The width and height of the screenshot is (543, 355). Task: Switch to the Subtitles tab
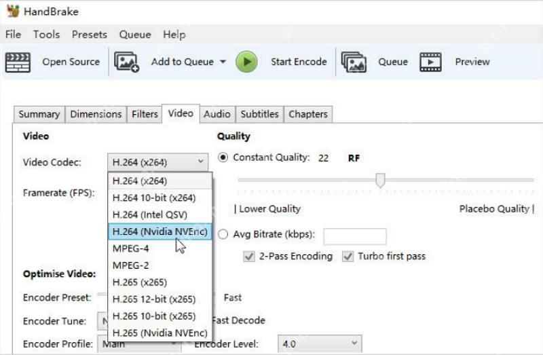click(260, 114)
